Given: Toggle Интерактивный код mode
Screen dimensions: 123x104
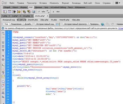Looking at the screenshot, I should point(45,24).
